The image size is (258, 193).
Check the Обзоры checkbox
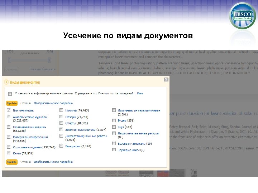click(61, 117)
